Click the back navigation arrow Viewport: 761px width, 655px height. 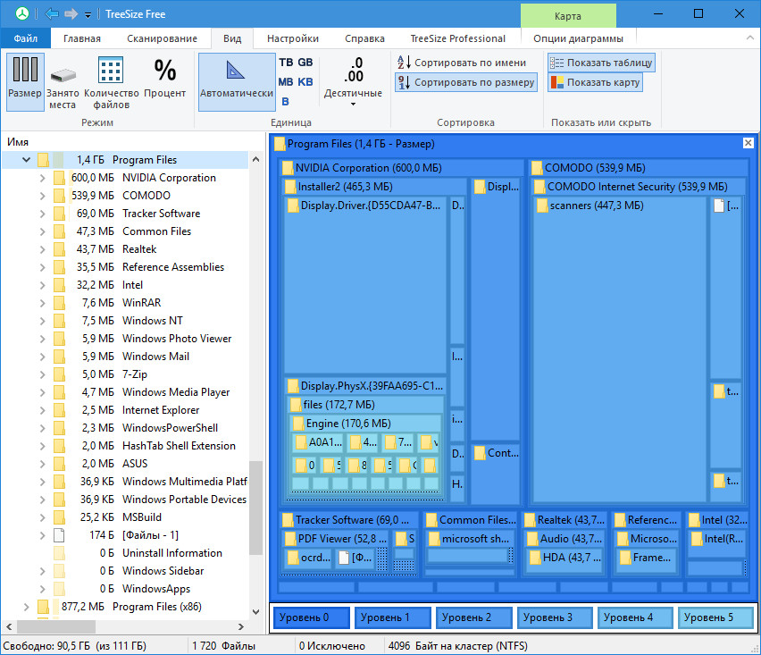tap(52, 13)
